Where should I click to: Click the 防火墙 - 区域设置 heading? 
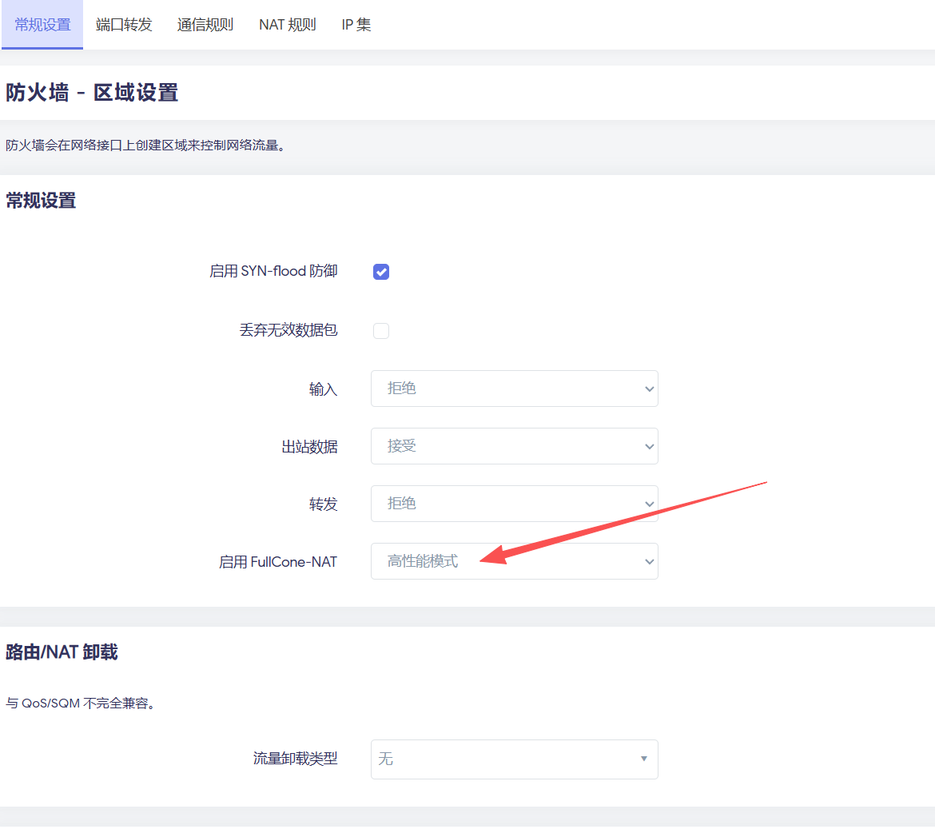pos(92,93)
